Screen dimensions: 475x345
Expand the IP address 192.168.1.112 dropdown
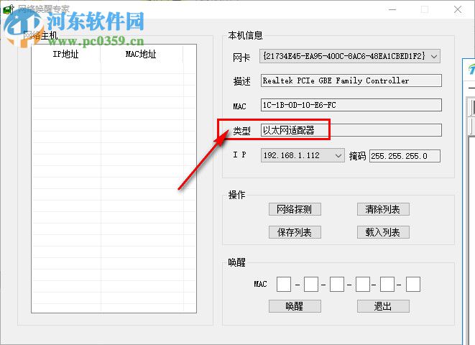[303, 156]
